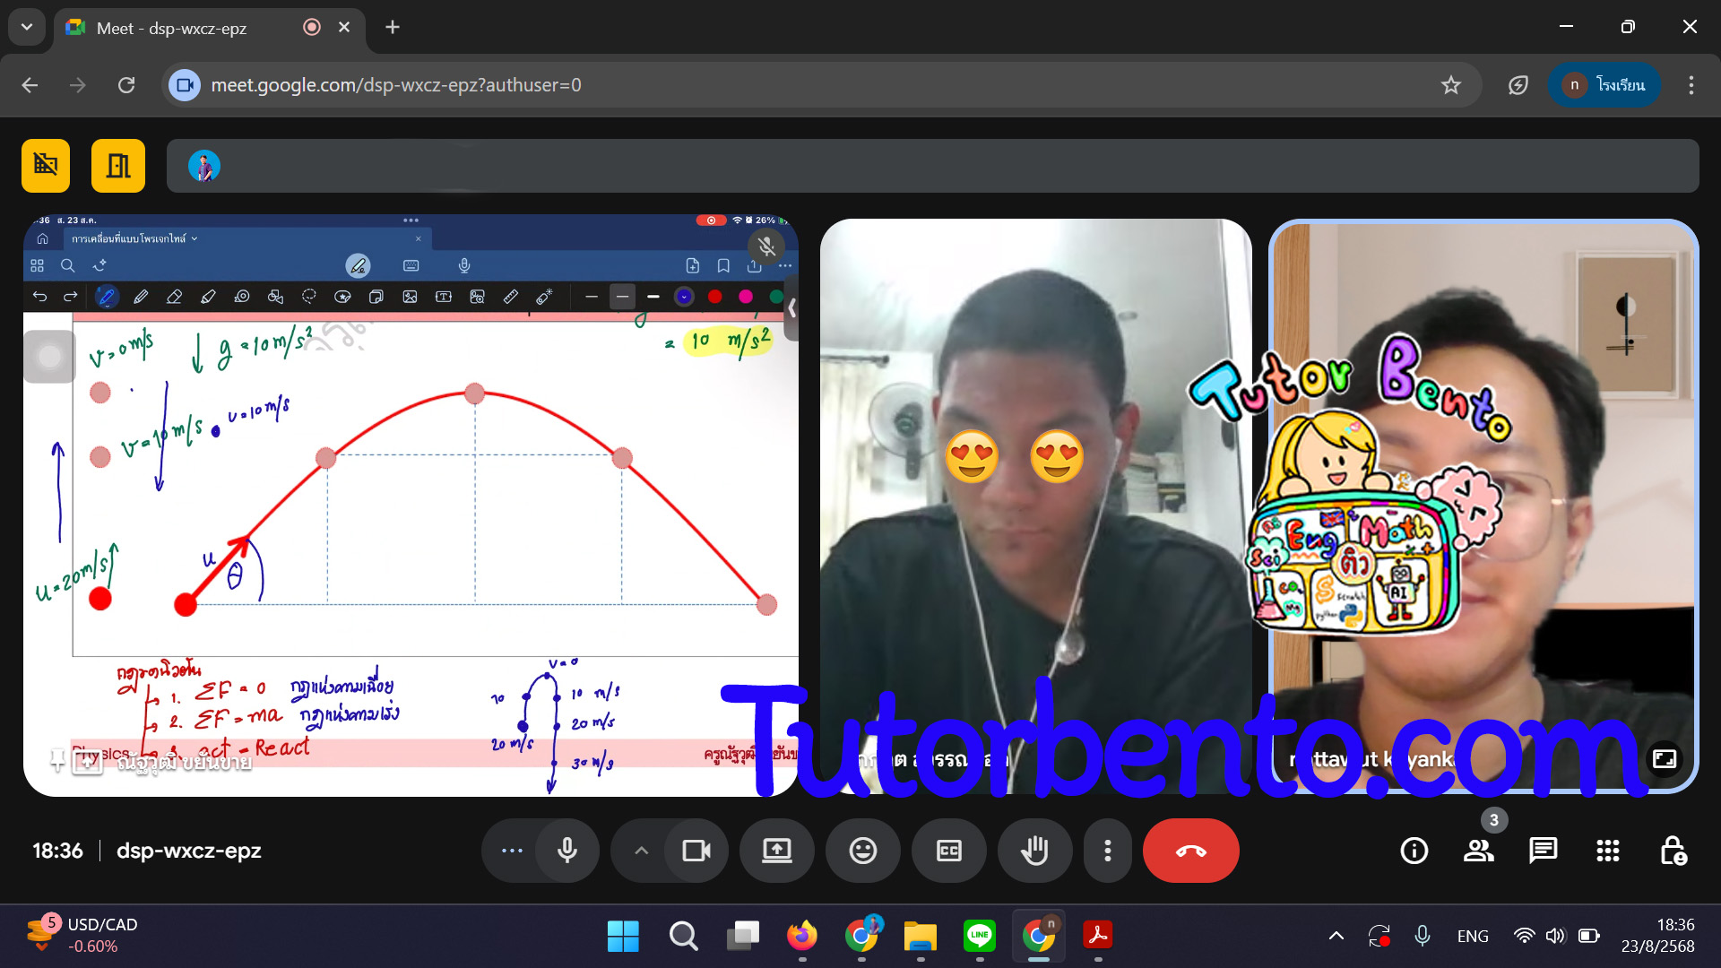Select the lasso tool in shared screen
This screenshot has height=968, width=1721.
309,297
